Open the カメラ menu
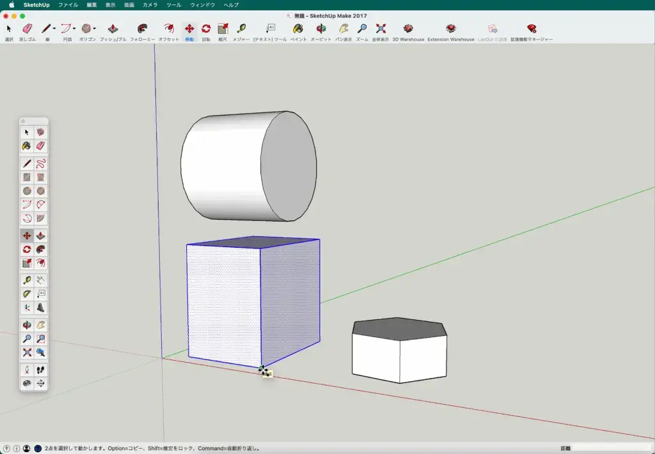Image resolution: width=655 pixels, height=454 pixels. click(x=150, y=5)
